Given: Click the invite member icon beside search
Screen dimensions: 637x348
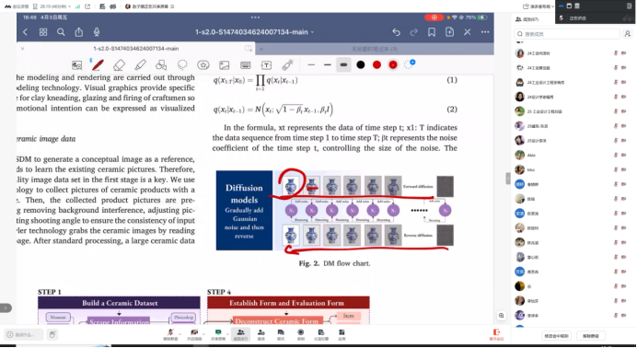Looking at the screenshot, I should (628, 34).
